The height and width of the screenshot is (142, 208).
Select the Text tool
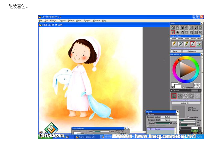pyautogui.click(x=196, y=32)
